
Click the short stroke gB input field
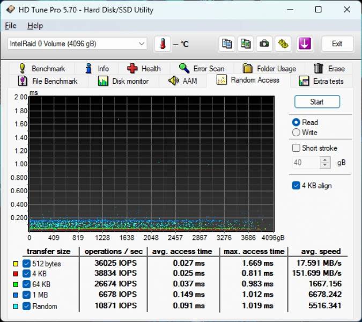[306, 163]
